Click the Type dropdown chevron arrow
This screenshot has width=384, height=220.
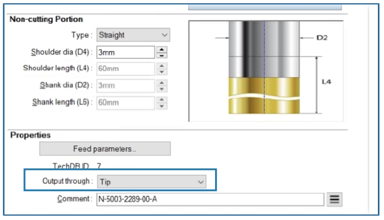coord(164,35)
